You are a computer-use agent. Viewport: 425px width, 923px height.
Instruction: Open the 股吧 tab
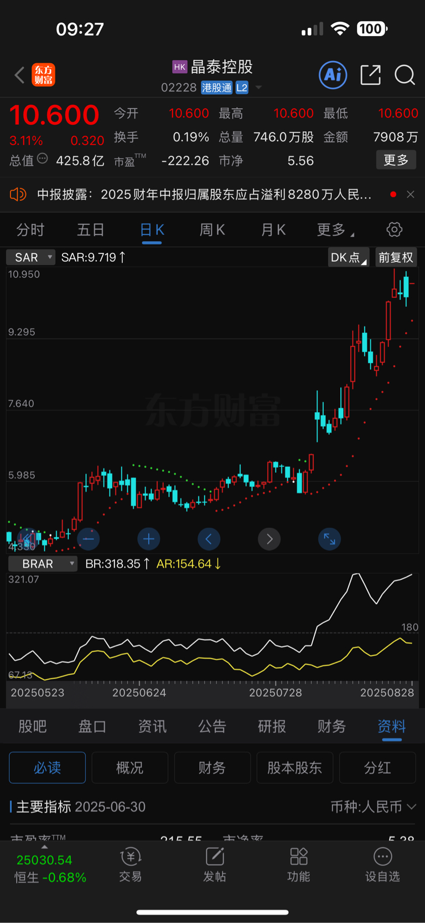coord(33,726)
